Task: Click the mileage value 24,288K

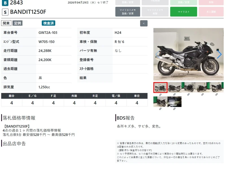Action: point(45,51)
